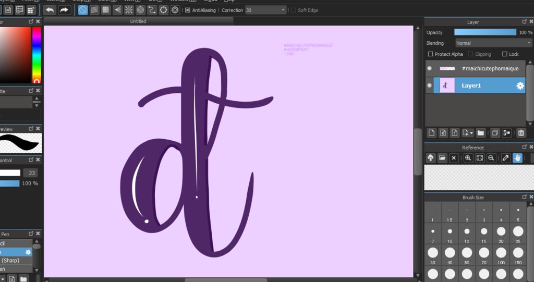
Task: Pick a hue on the rainbow bar
Action: (37, 55)
